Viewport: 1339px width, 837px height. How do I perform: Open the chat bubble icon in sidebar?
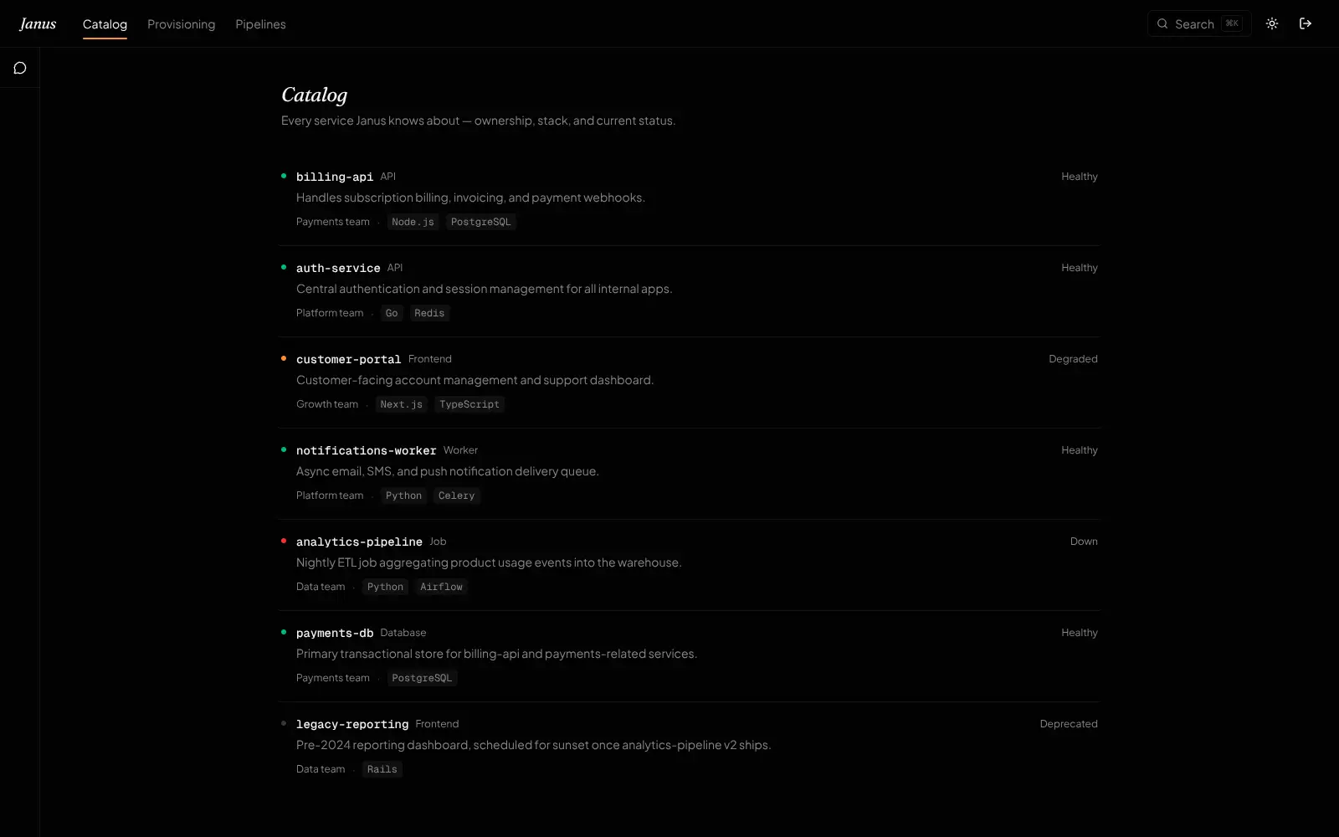click(x=20, y=68)
